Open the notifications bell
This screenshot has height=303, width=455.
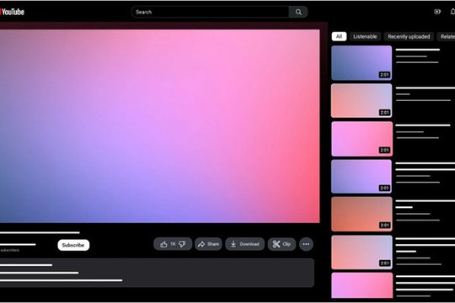pos(452,12)
